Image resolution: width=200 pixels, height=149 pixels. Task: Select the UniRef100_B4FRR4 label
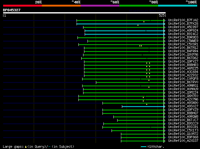[x=183, y=51]
